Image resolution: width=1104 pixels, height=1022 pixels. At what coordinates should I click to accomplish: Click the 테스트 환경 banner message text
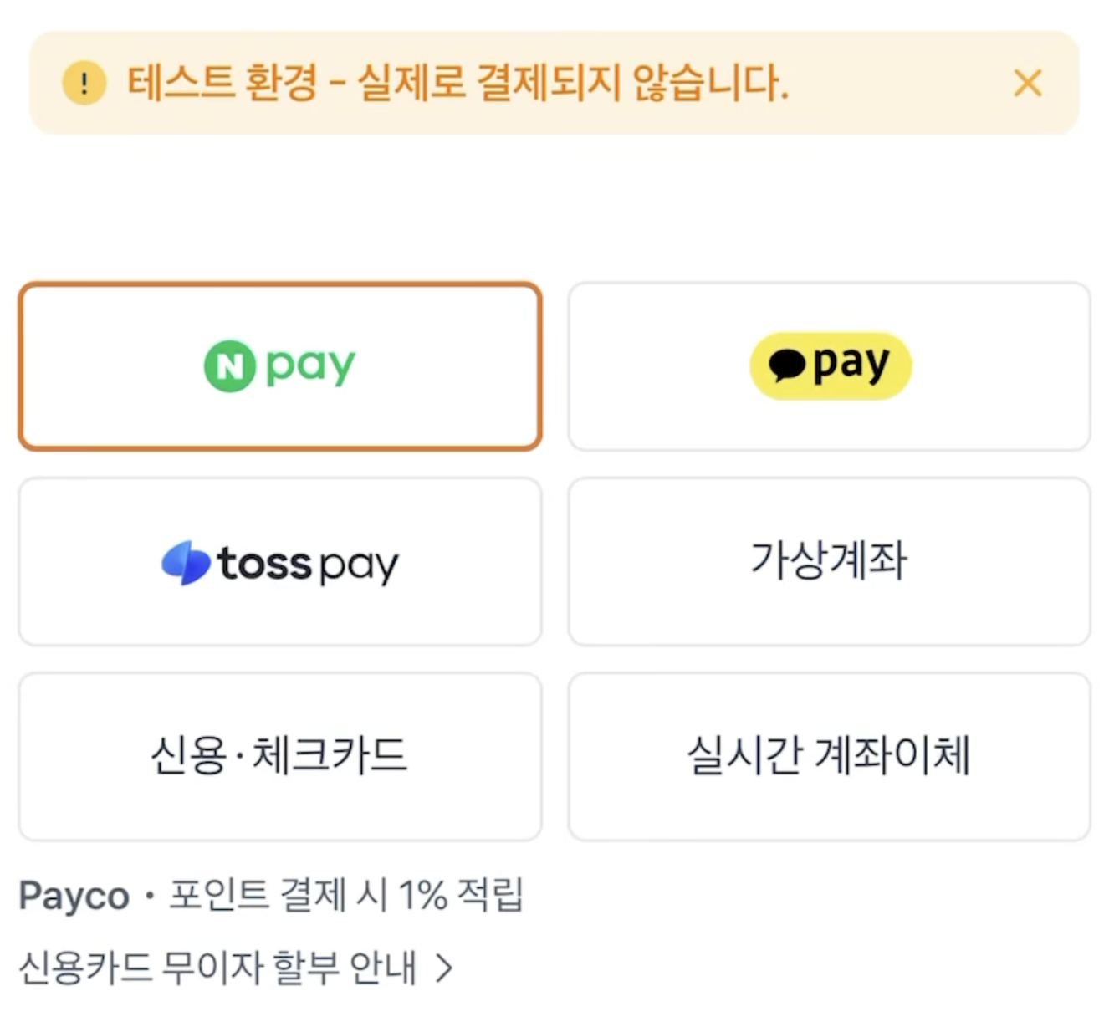[x=457, y=83]
